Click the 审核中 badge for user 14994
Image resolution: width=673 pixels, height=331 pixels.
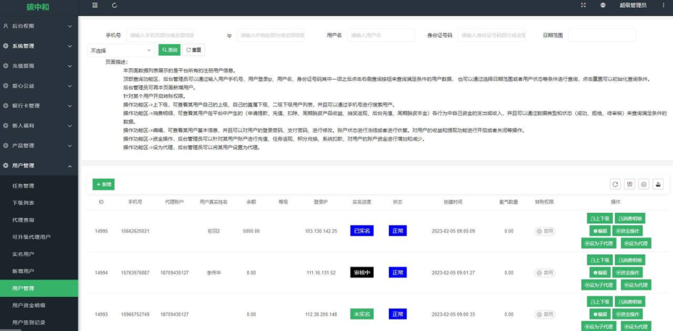(x=361, y=273)
